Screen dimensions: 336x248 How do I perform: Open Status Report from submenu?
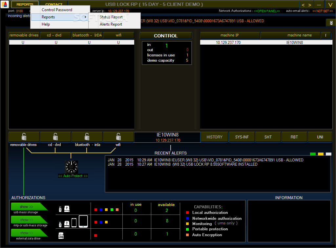(x=111, y=17)
